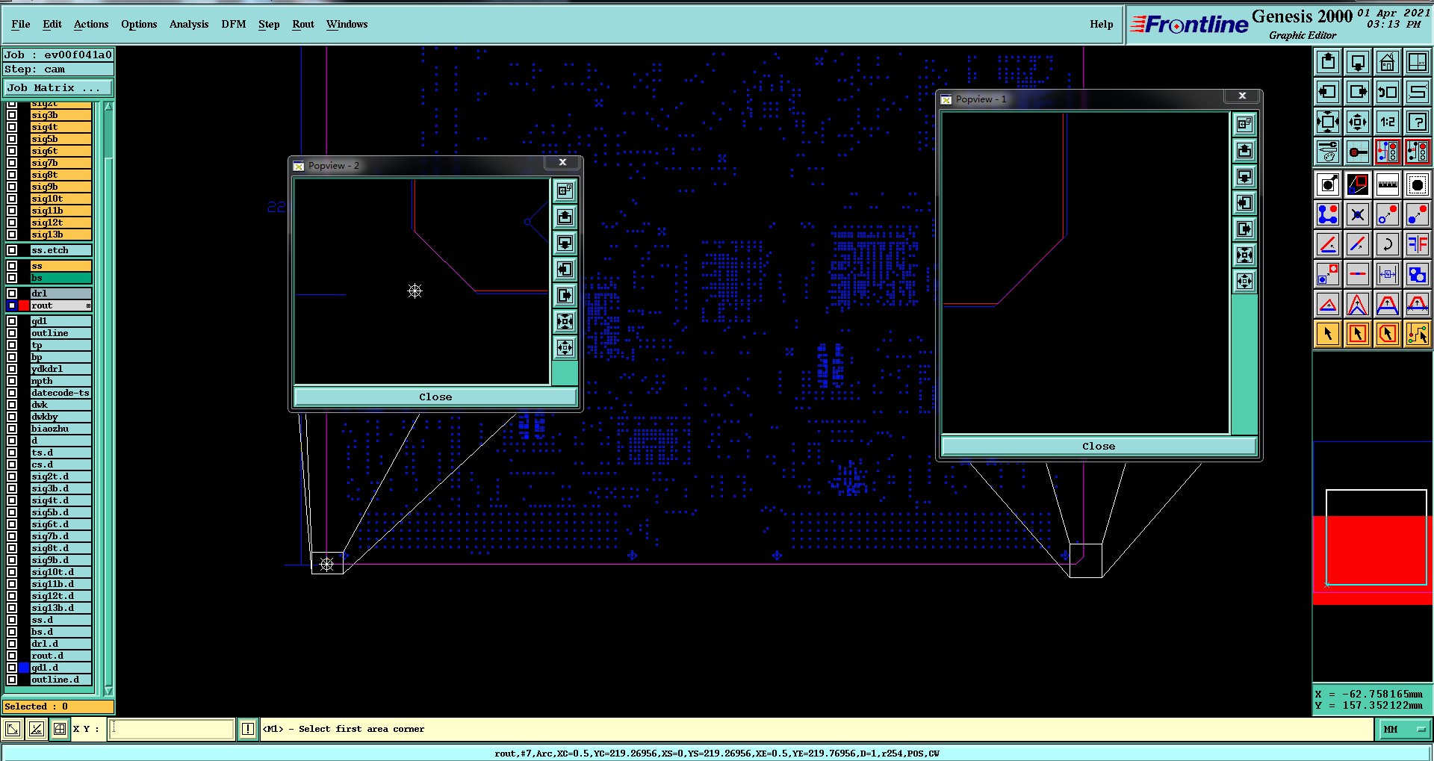Toggle the drl layer checkbox
1434x761 pixels.
[x=12, y=293]
